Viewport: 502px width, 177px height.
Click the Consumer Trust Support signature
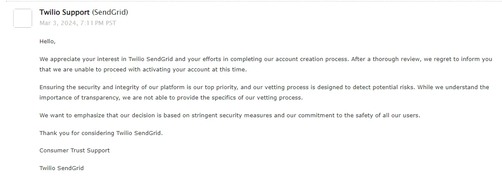coord(74,151)
